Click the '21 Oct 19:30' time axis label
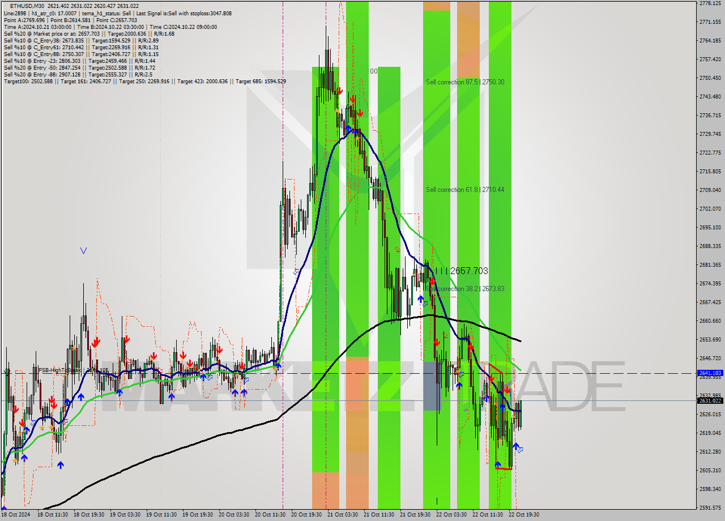725x521 pixels. pos(415,515)
